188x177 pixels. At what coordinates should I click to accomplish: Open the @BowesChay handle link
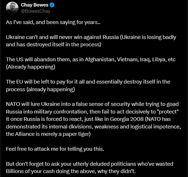click(36, 11)
